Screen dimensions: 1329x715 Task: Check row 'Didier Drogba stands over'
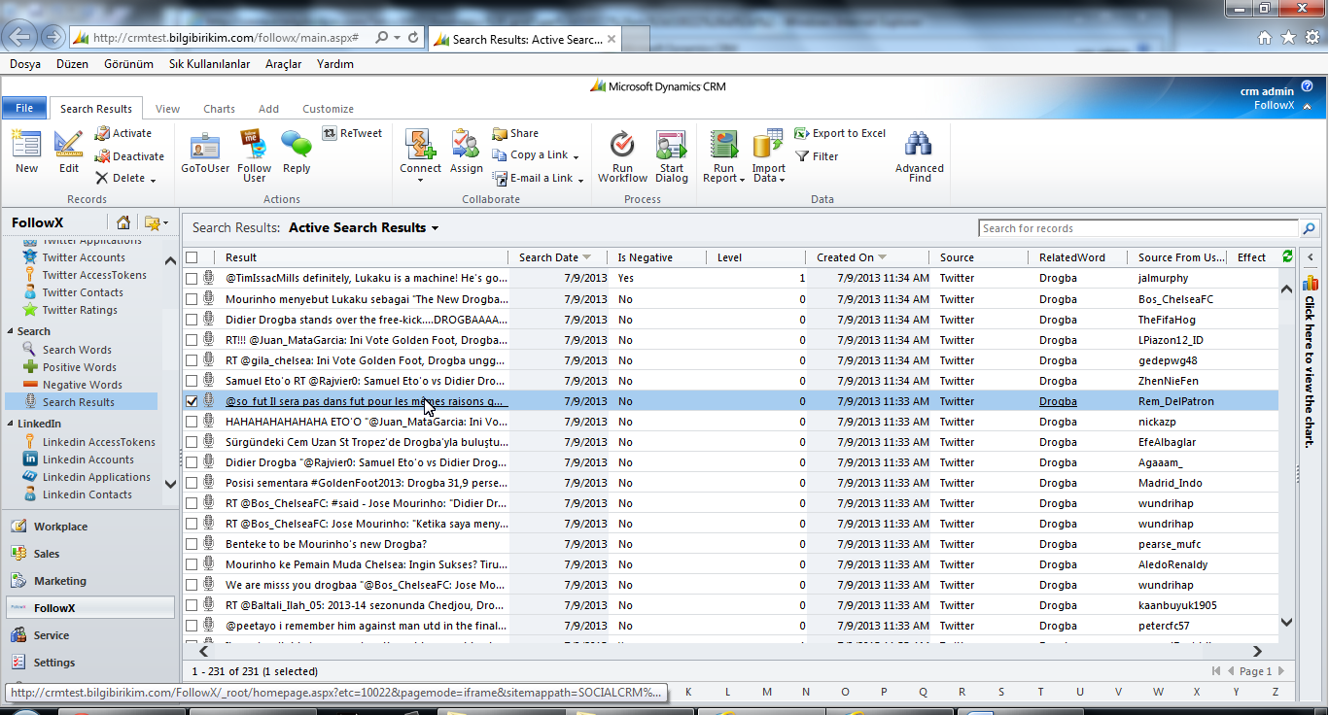tap(192, 320)
